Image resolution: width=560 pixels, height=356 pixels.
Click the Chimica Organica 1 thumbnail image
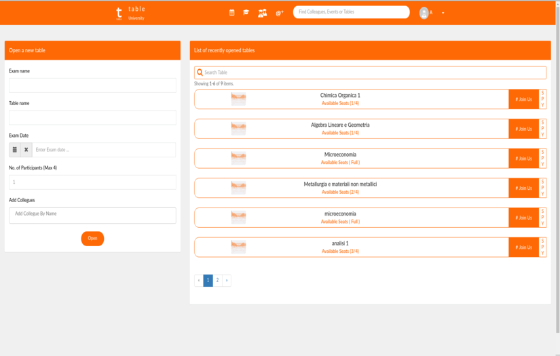(238, 99)
